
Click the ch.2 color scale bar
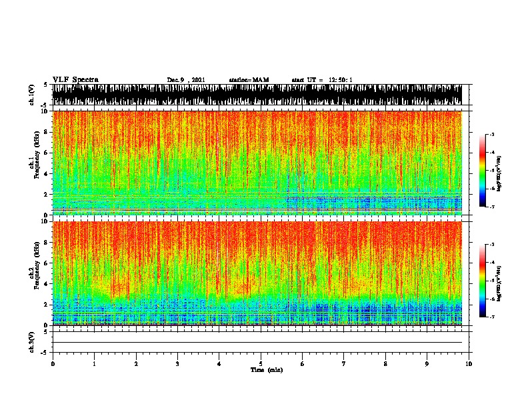(x=482, y=281)
